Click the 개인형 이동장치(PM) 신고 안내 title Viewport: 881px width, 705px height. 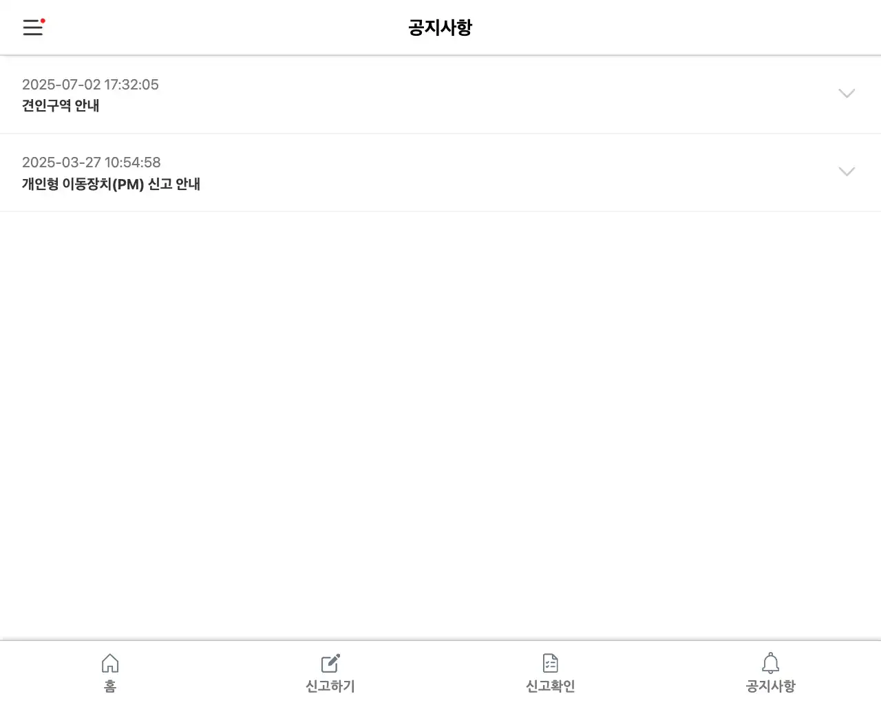pos(111,184)
